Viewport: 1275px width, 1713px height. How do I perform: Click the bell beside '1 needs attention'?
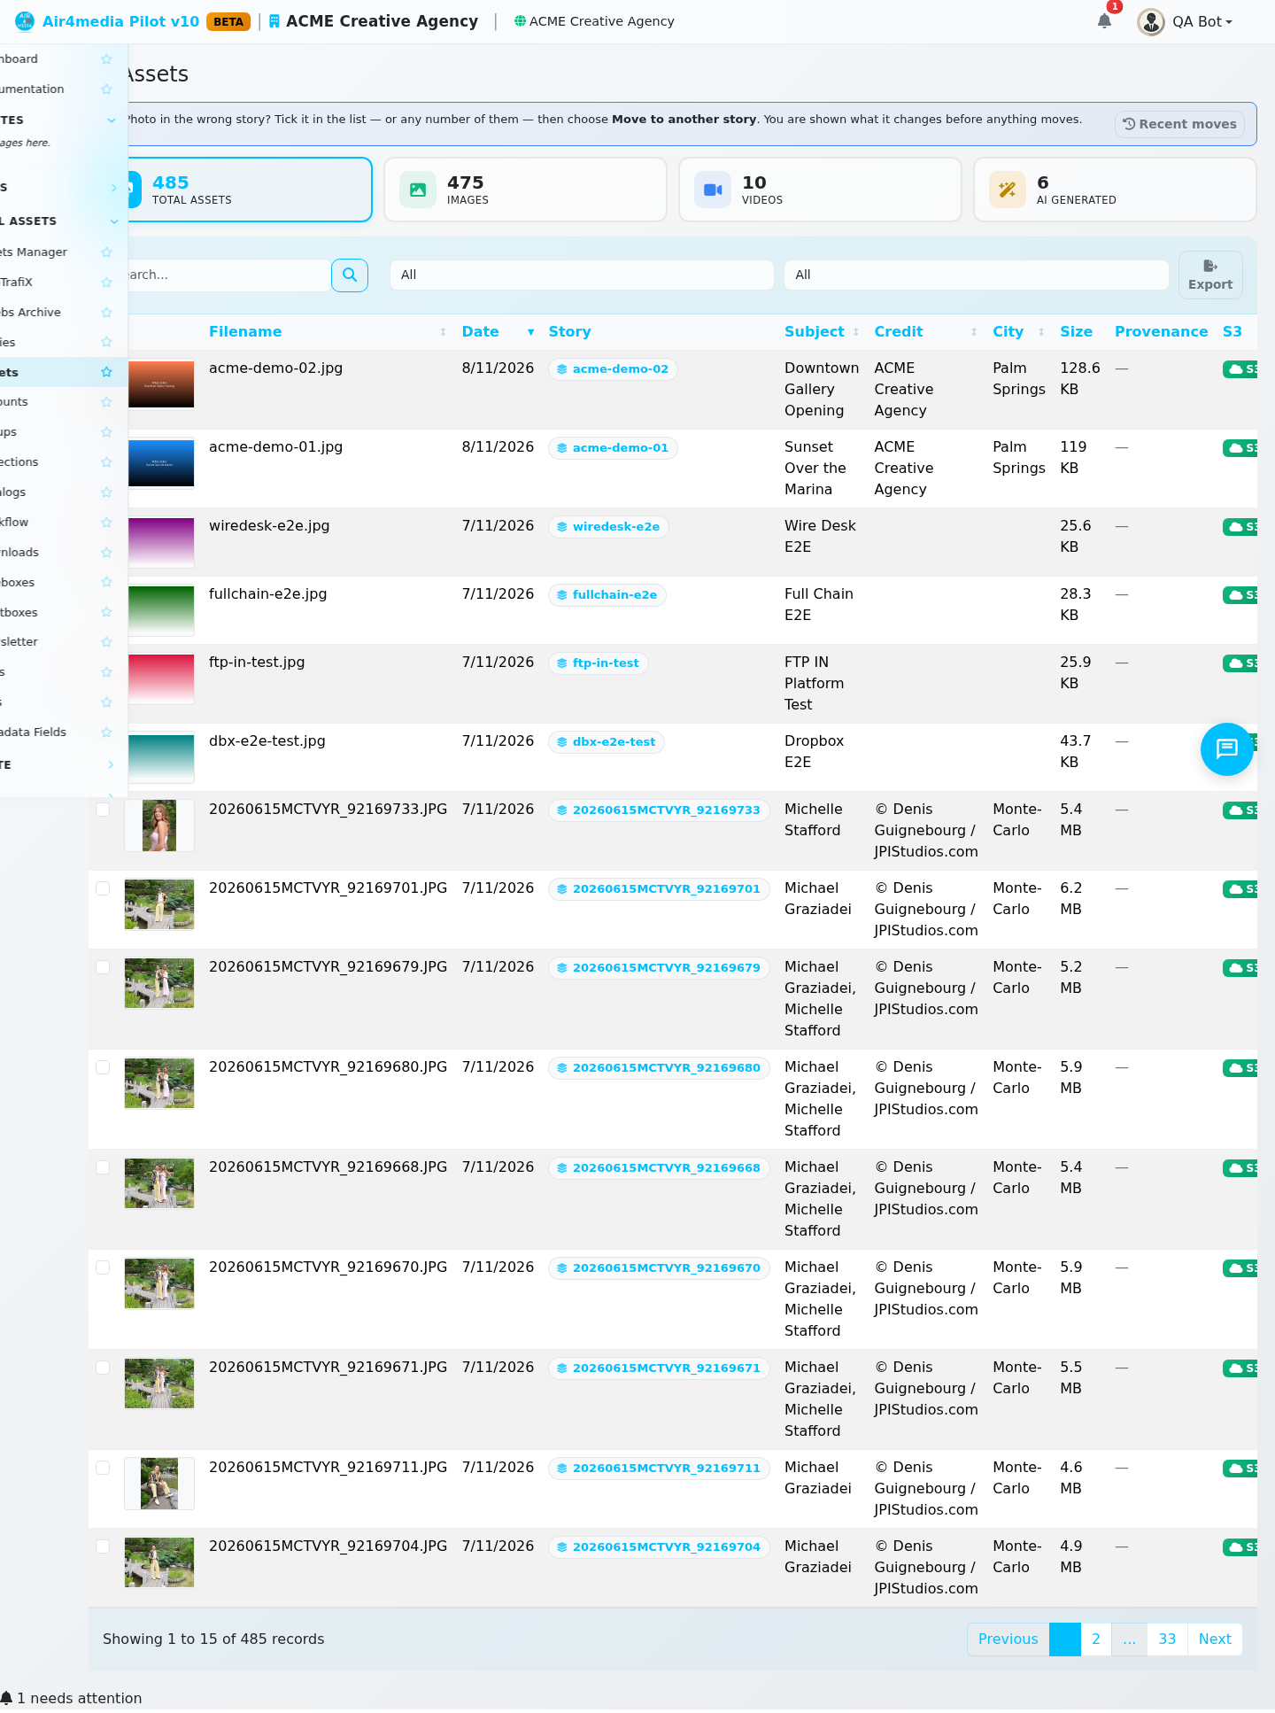coord(7,1698)
